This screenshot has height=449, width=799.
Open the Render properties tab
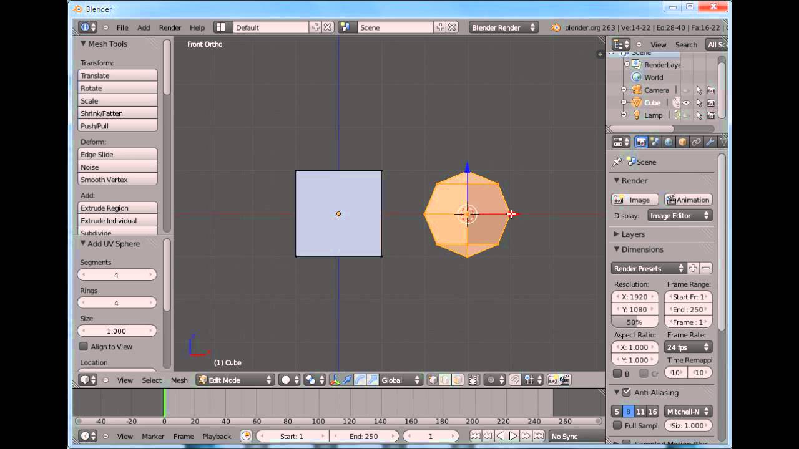(x=641, y=142)
